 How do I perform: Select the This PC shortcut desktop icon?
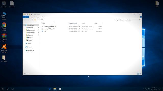[x=4, y=16]
